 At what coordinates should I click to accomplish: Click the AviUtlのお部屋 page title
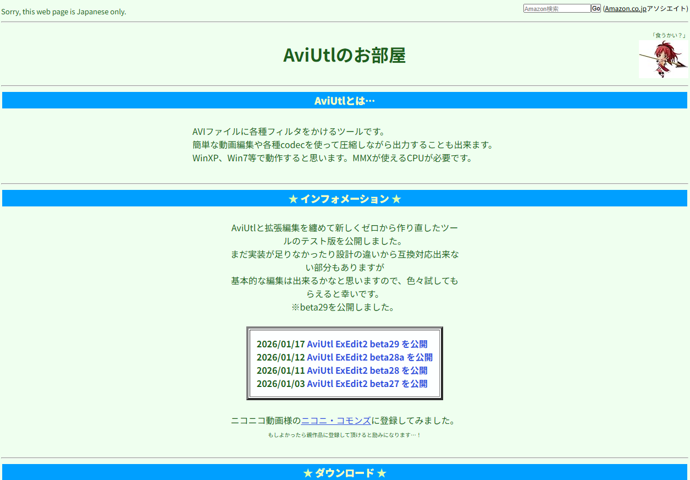[x=344, y=55]
